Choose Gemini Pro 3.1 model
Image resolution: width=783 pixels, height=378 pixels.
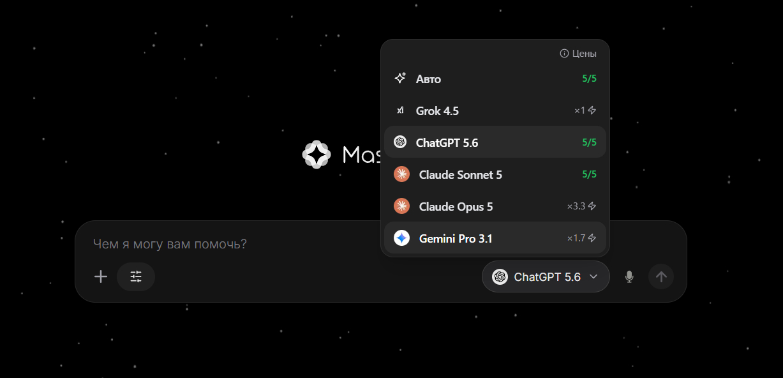[x=495, y=238]
